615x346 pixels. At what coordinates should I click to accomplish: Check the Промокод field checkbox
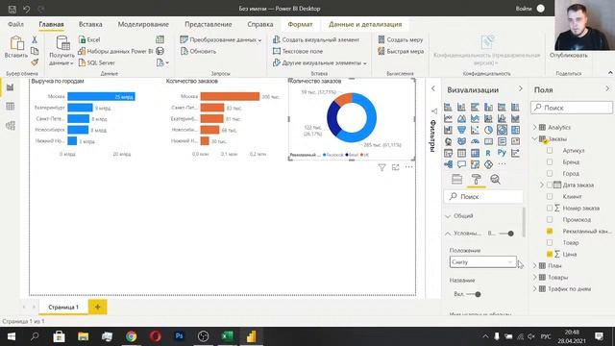click(x=550, y=219)
